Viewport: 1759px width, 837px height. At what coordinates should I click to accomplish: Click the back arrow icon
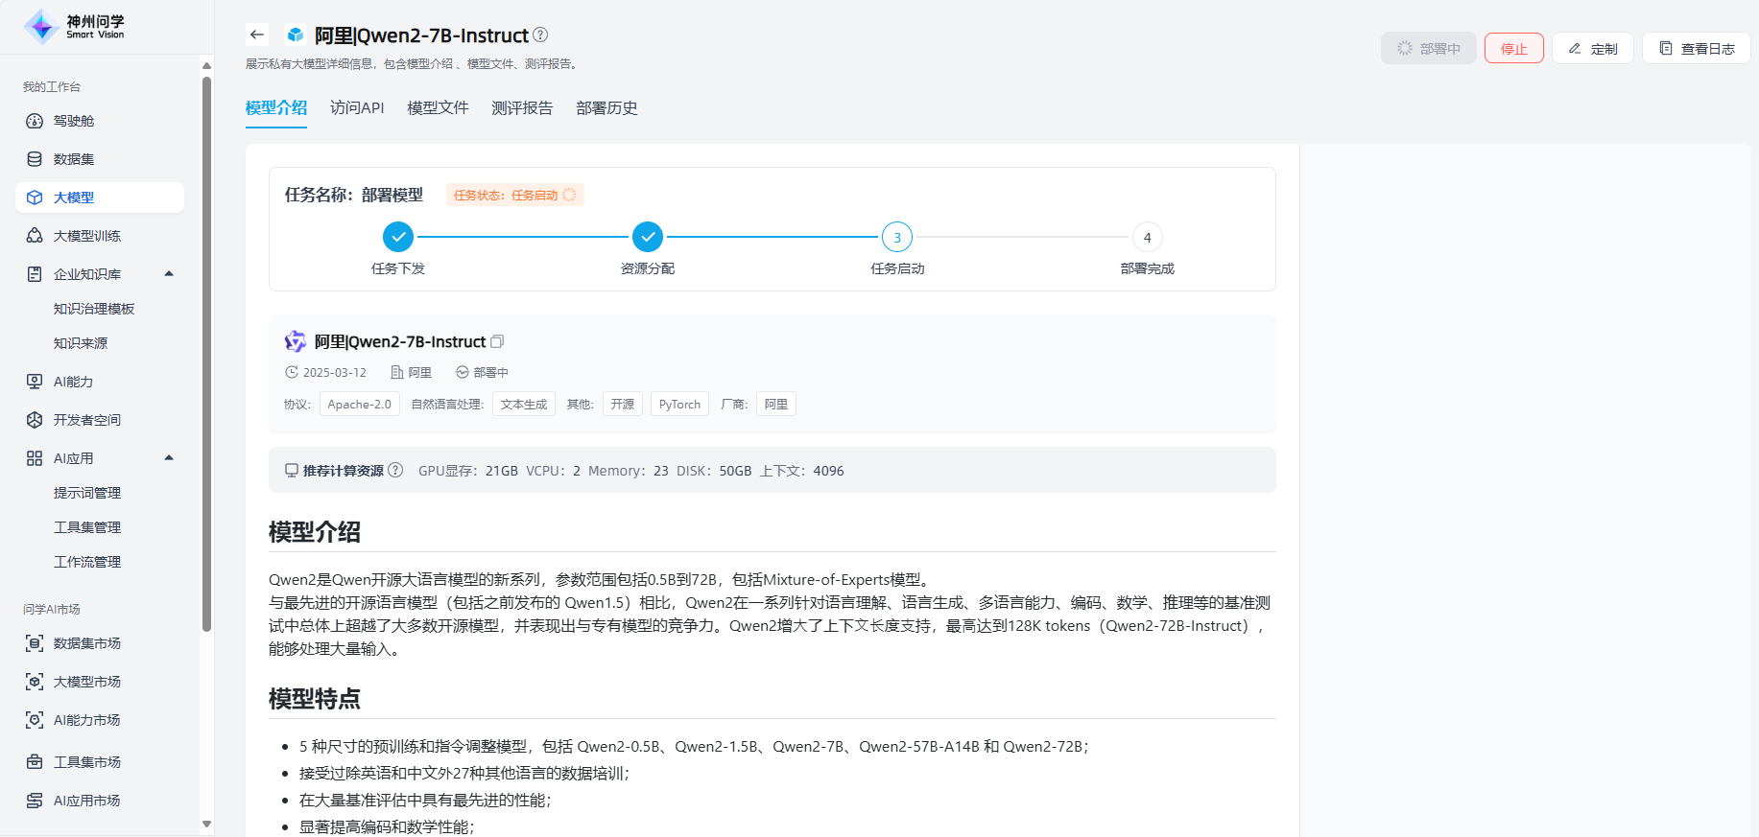point(256,35)
